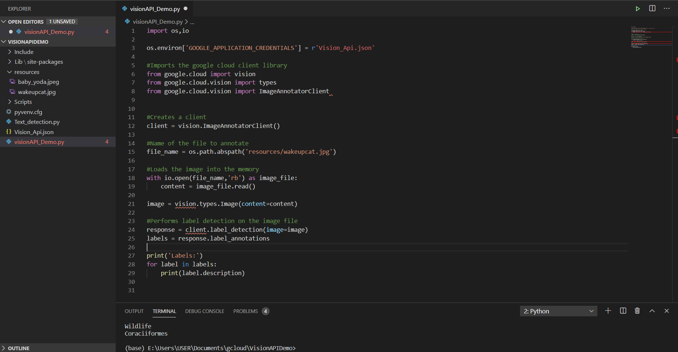
Task: Click 'ImageAnnotatorClient' on line 8
Action: [294, 91]
